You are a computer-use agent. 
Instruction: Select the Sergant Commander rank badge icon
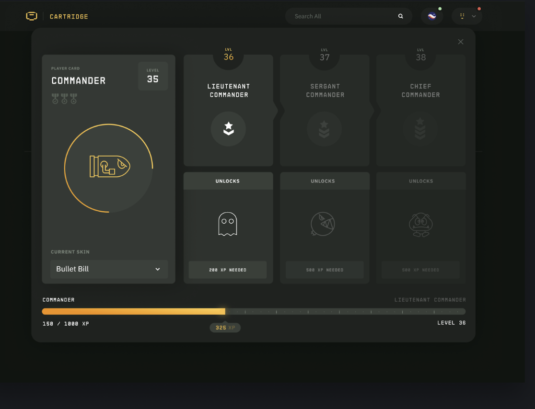tap(324, 129)
